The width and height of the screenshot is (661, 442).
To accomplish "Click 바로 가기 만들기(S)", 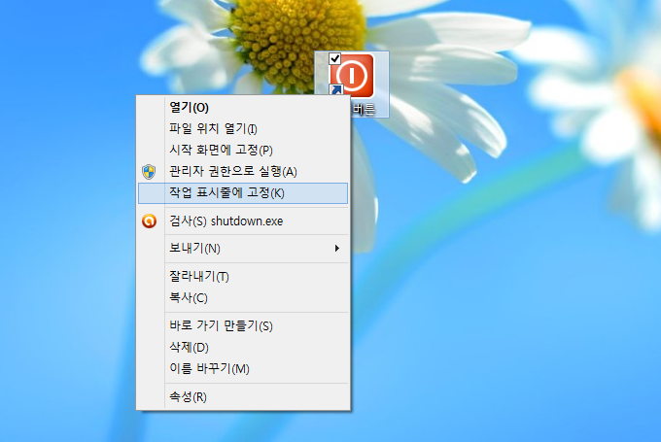I will (243, 325).
